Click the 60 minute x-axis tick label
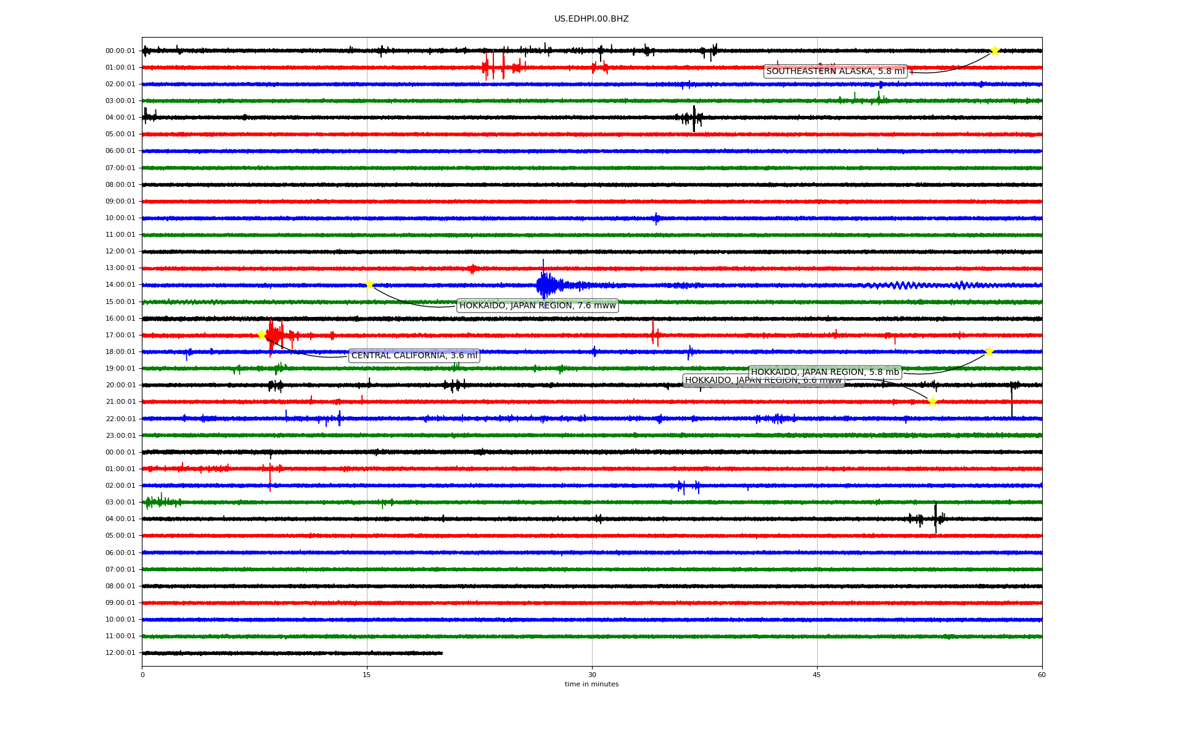This screenshot has width=1184, height=740. click(x=1042, y=675)
